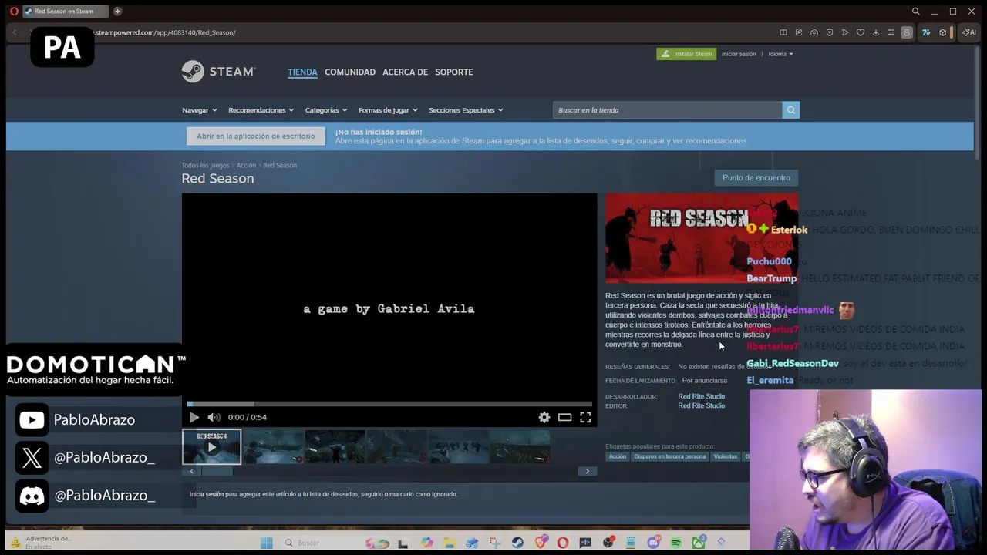Add page to bookmarks heart icon
The width and height of the screenshot is (987, 555).
[861, 32]
